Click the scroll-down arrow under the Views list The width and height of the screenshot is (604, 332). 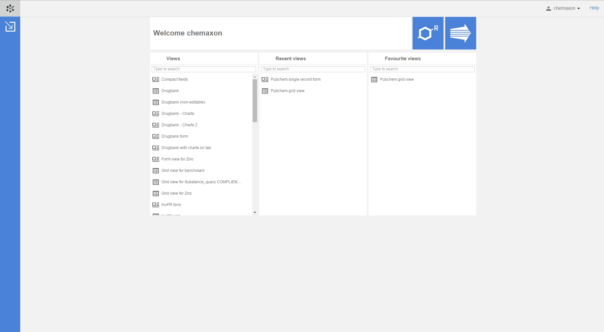[255, 213]
